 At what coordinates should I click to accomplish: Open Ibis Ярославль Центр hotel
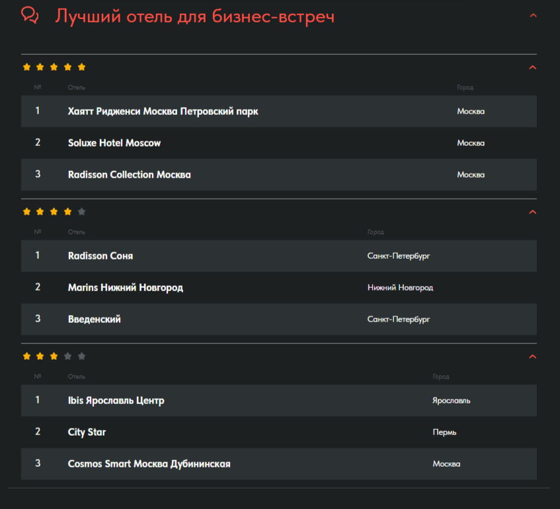coord(278,400)
